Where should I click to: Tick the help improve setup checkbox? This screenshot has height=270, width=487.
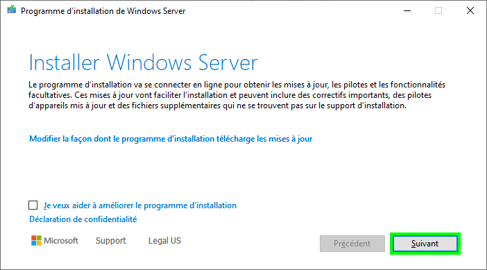click(33, 205)
